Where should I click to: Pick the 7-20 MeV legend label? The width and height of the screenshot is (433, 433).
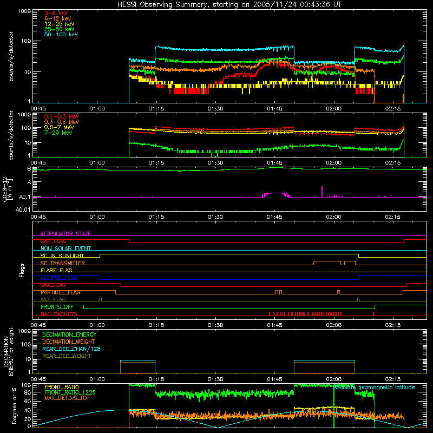click(58, 133)
